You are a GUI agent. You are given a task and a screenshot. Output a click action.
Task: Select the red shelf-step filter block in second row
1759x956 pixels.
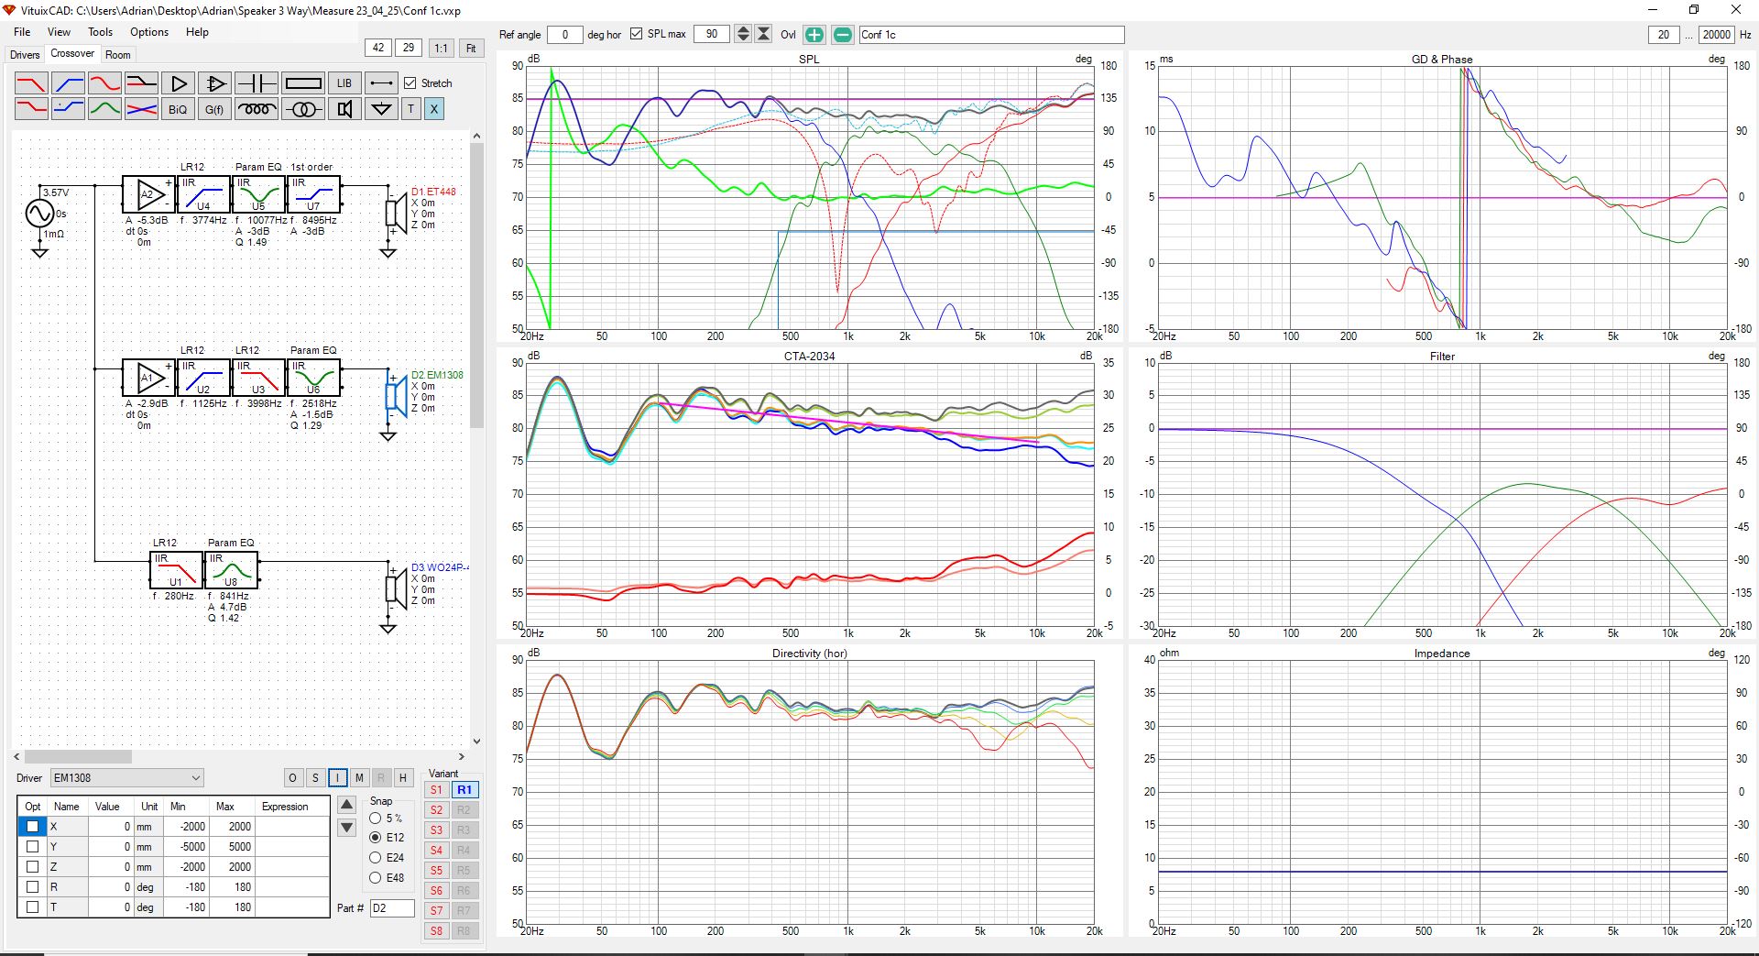(31, 109)
